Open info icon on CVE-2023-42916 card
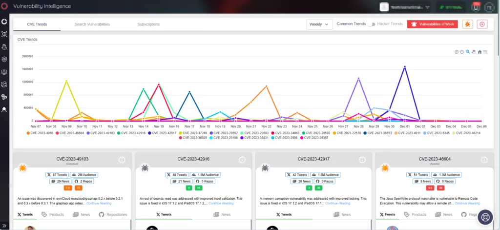The width and height of the screenshot is (500, 230). pyautogui.click(x=242, y=160)
